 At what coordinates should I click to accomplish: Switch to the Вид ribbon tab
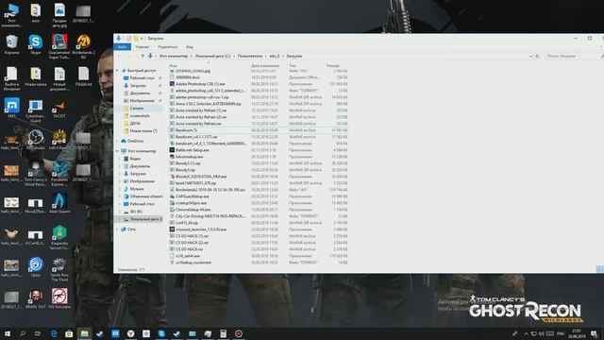pyautogui.click(x=190, y=47)
